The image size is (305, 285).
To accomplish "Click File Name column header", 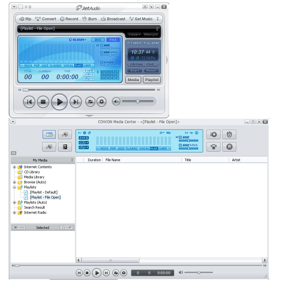I will pos(142,160).
